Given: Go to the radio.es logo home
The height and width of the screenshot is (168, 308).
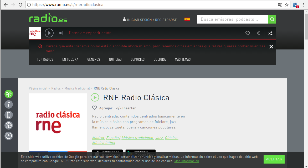Looking at the screenshot, I should [48, 18].
